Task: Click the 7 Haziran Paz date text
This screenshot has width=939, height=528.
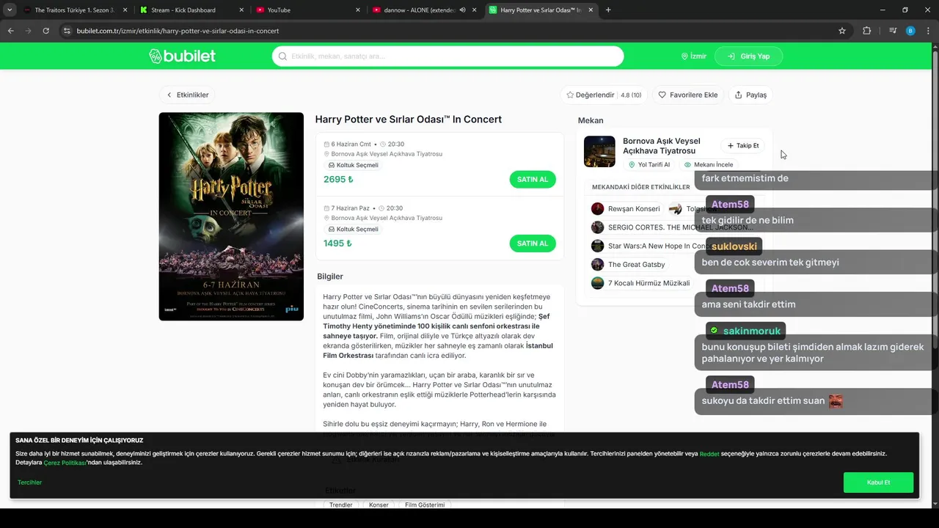Action: (350, 208)
